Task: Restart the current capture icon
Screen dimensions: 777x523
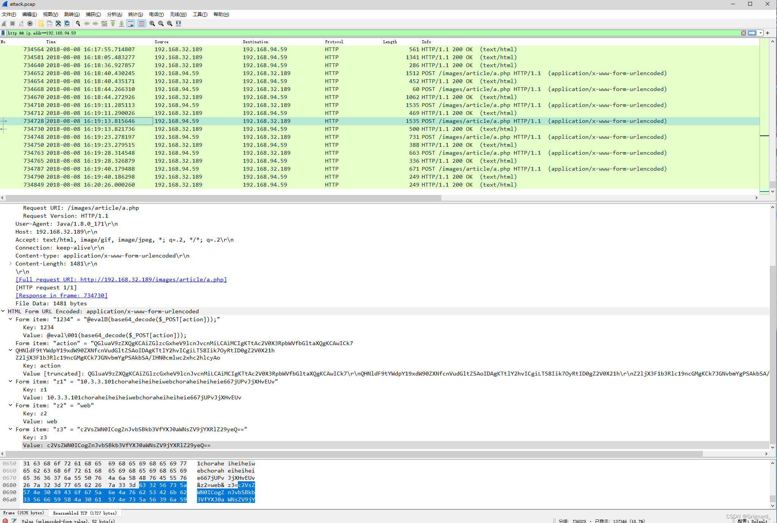Action: (x=21, y=24)
